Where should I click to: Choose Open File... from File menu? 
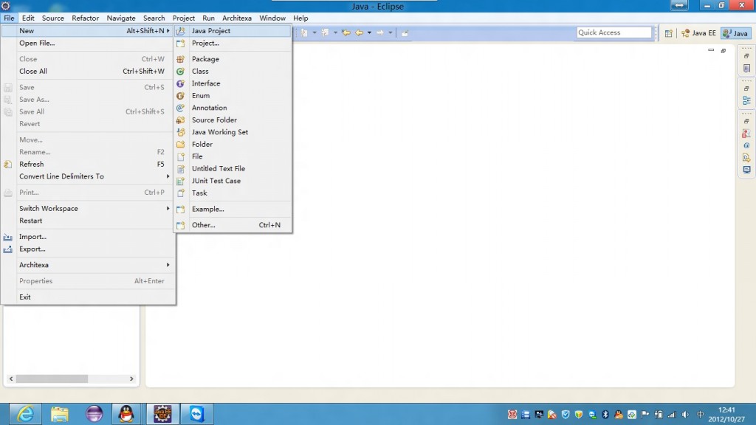click(x=89, y=43)
